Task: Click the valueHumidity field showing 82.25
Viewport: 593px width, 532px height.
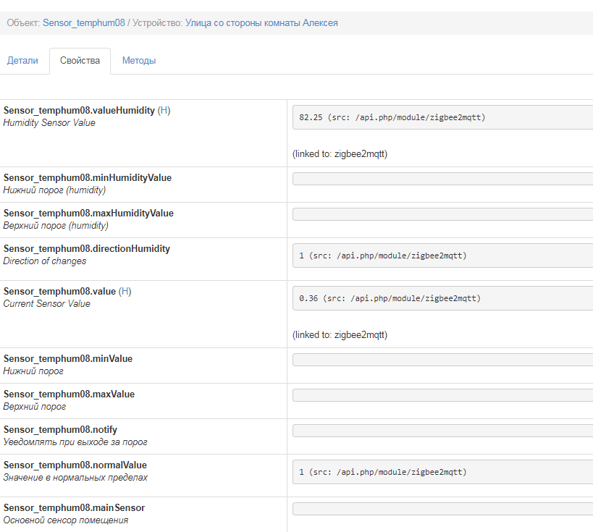Action: click(442, 117)
